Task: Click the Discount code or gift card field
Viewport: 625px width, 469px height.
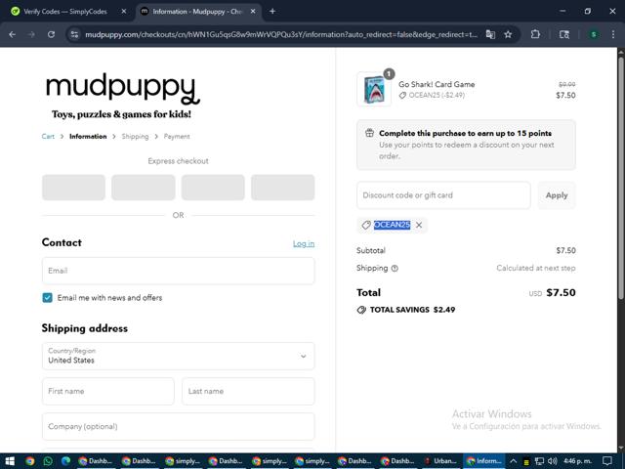Action: pyautogui.click(x=443, y=195)
